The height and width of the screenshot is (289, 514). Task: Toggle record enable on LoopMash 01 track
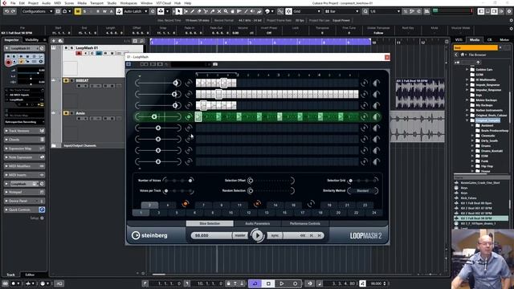point(79,53)
